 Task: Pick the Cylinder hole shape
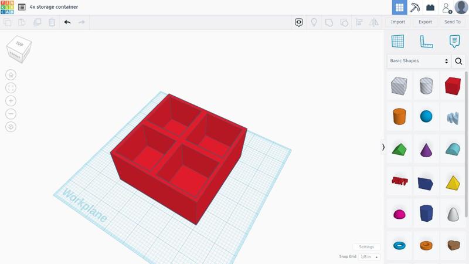(426, 86)
